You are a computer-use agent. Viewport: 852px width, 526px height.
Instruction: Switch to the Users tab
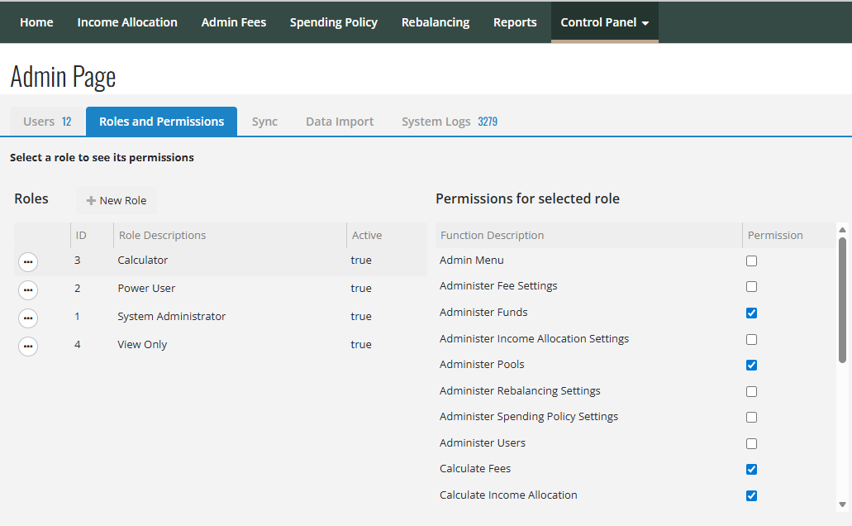[47, 122]
